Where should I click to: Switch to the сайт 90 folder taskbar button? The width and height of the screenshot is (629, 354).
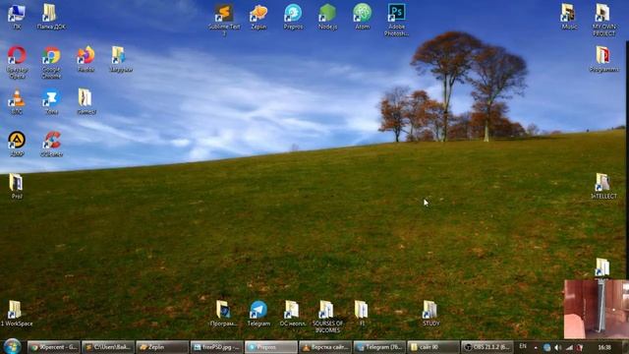pos(433,347)
